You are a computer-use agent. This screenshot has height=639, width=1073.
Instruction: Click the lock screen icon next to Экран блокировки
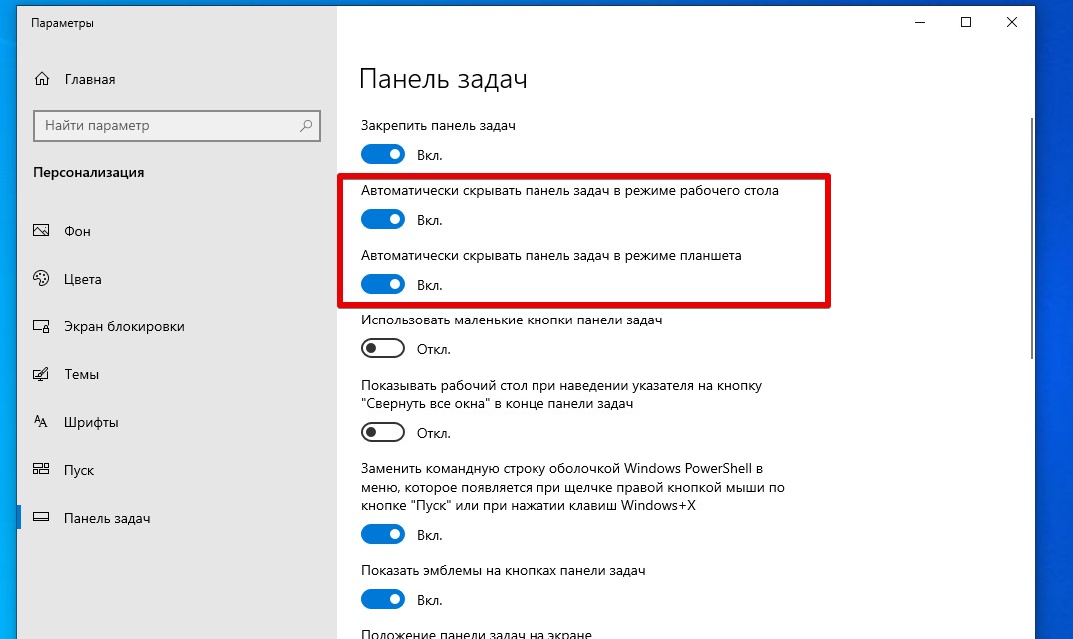pos(41,326)
